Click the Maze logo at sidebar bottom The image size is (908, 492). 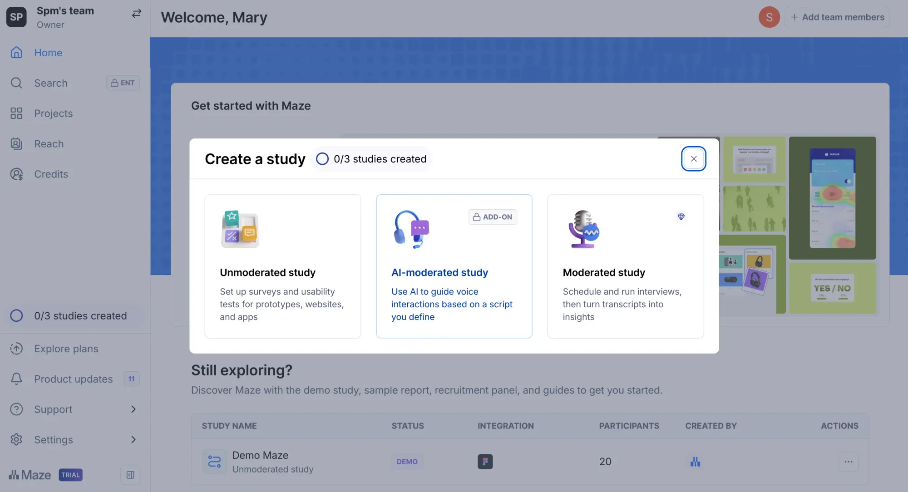[30, 475]
